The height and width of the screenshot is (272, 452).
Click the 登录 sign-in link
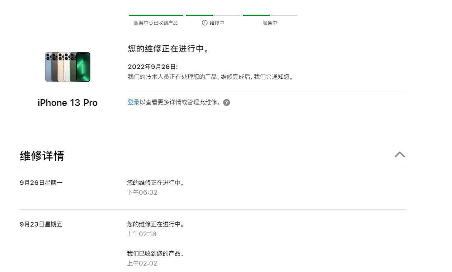[133, 102]
